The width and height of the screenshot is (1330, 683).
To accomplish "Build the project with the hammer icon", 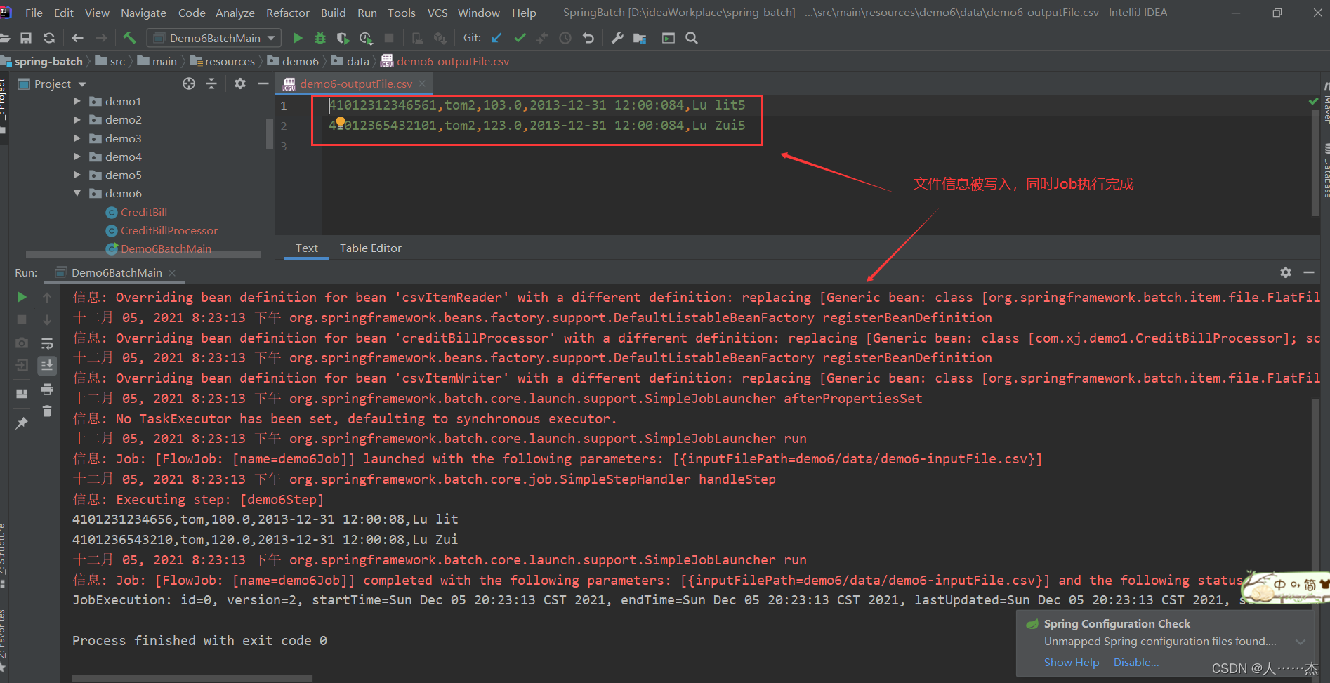I will pos(129,38).
